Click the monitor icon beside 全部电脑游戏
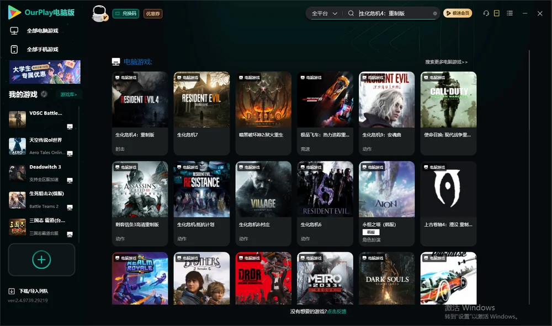The image size is (552, 326). 14,31
